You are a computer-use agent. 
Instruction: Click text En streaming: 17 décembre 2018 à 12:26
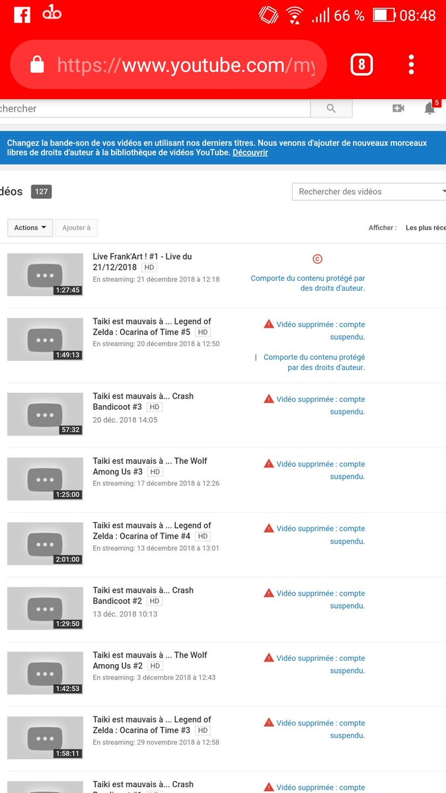[156, 483]
